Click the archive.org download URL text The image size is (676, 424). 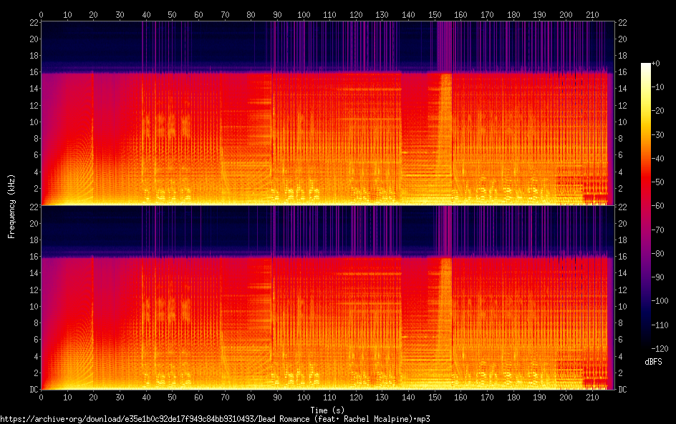point(215,419)
